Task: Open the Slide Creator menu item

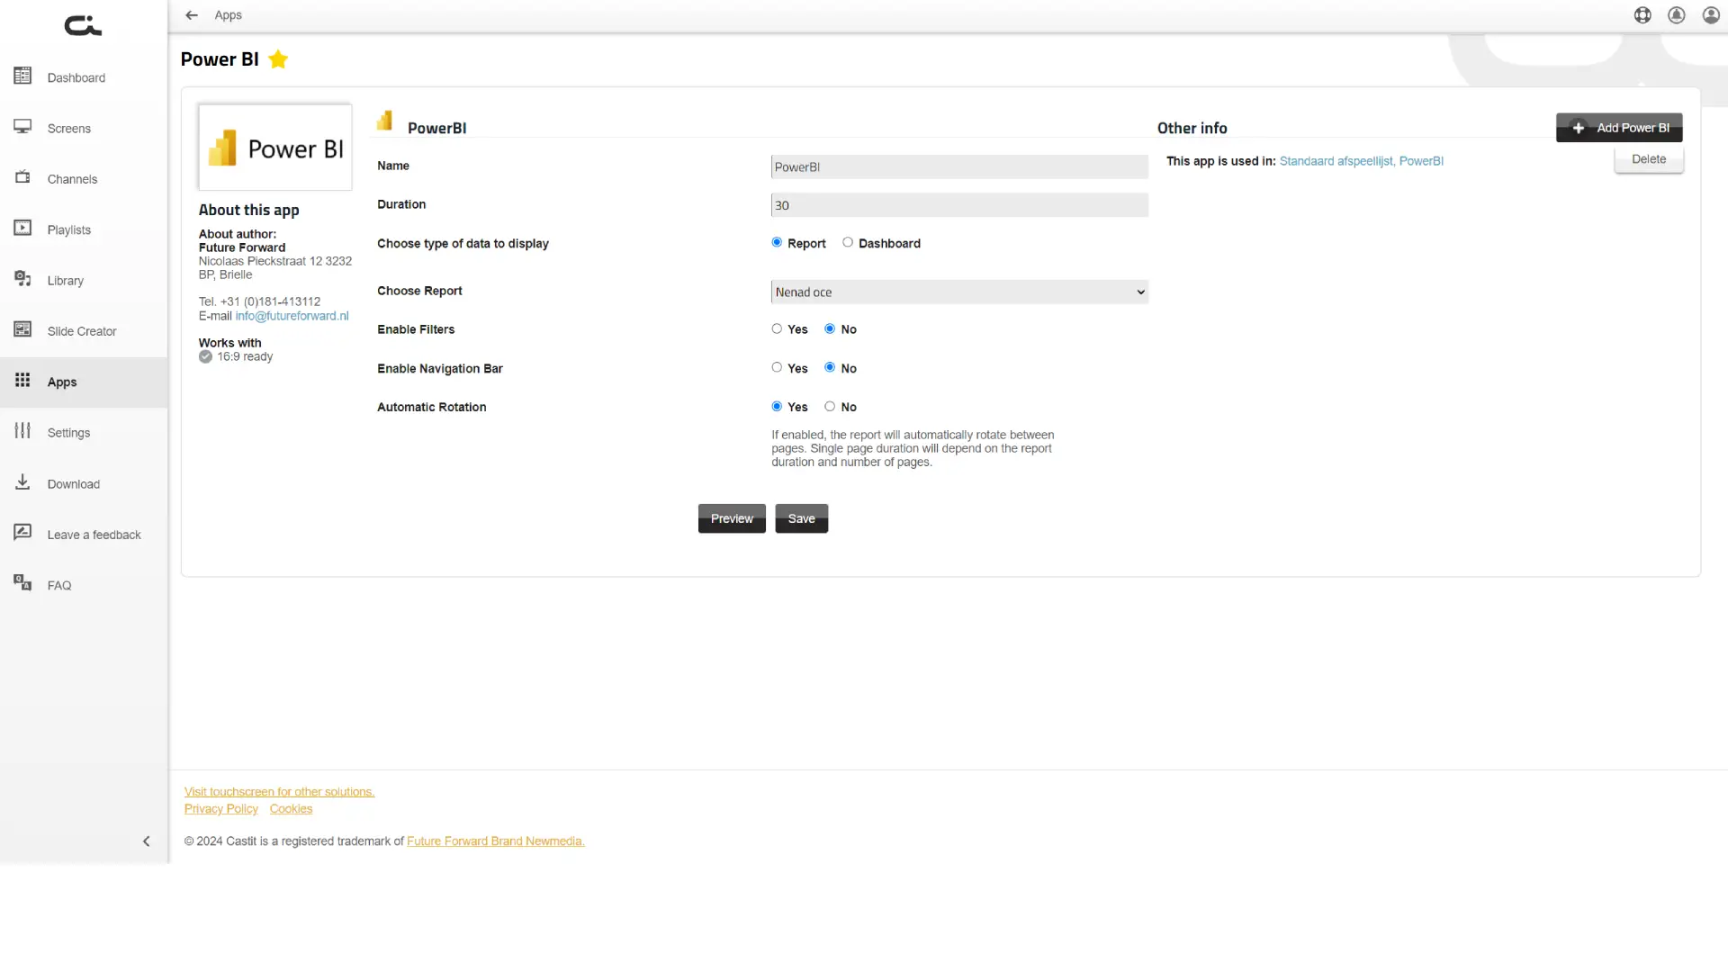Action: [x=82, y=331]
